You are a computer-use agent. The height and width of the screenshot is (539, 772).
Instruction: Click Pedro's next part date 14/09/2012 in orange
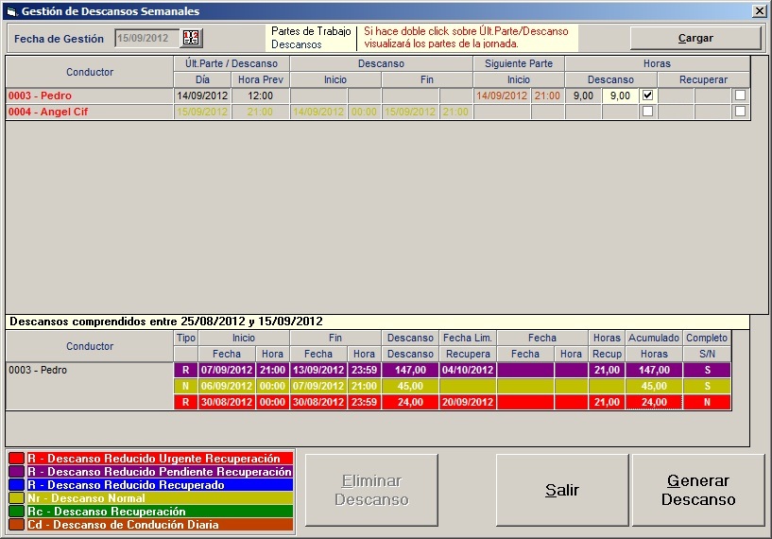(x=502, y=96)
